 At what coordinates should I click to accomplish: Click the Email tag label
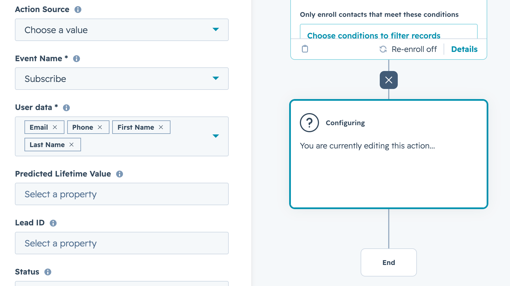coord(39,127)
